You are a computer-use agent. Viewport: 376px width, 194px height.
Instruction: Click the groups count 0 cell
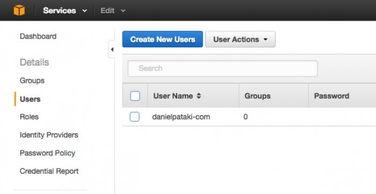pyautogui.click(x=245, y=117)
